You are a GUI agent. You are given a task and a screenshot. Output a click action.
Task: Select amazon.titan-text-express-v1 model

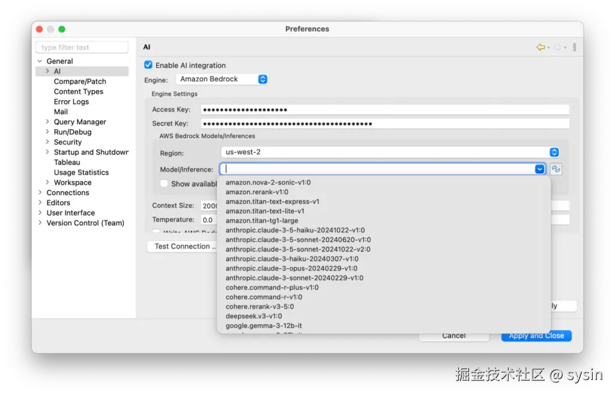[x=272, y=202]
